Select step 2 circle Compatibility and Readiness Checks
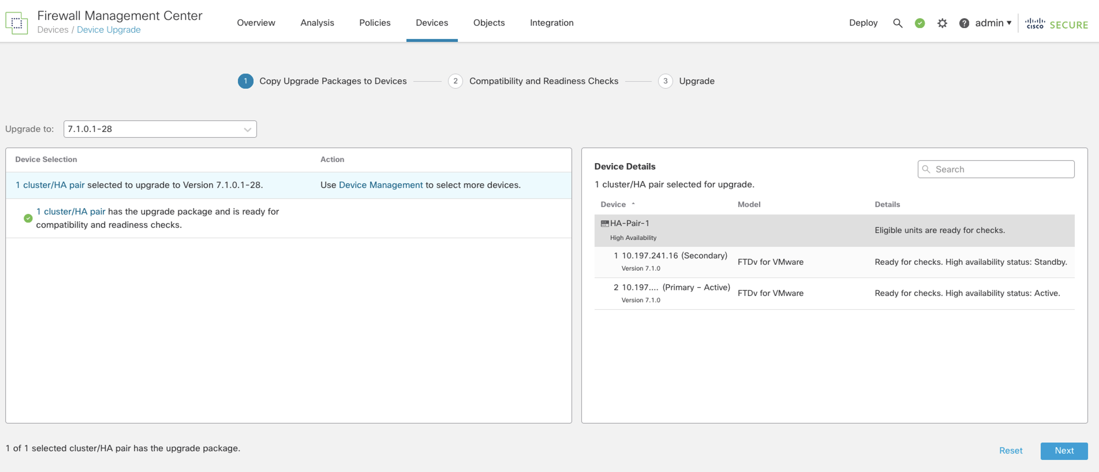This screenshot has height=472, width=1099. pos(455,81)
